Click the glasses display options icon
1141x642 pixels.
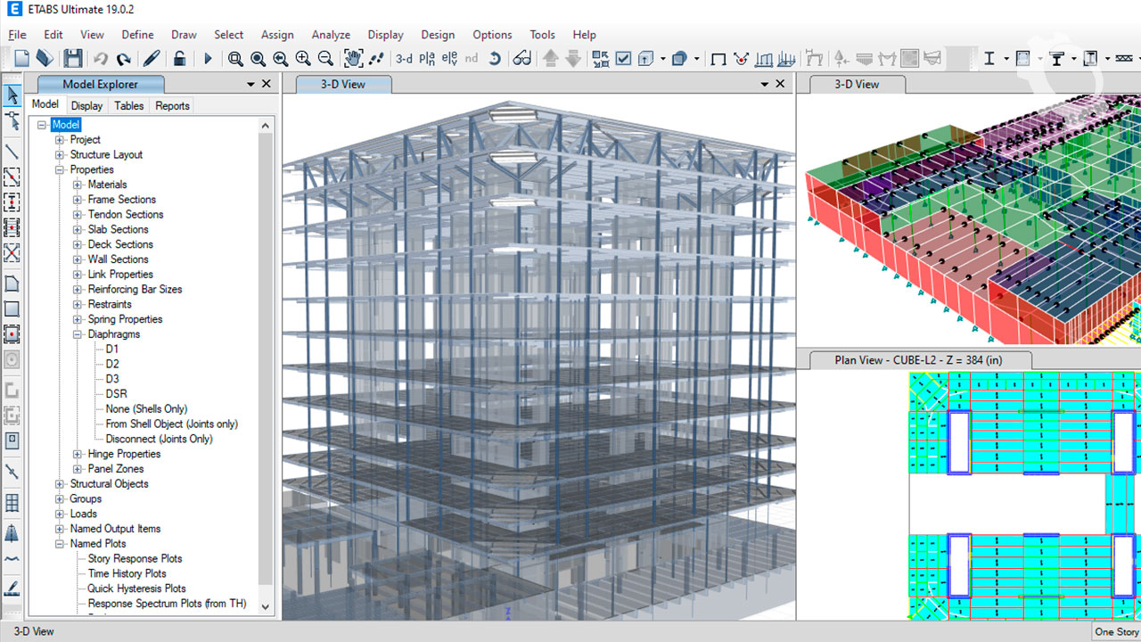(522, 59)
